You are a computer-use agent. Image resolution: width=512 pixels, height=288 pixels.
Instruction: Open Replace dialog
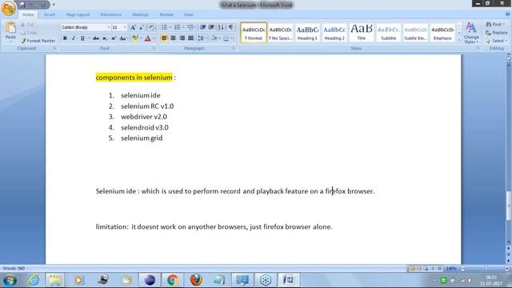[497, 33]
